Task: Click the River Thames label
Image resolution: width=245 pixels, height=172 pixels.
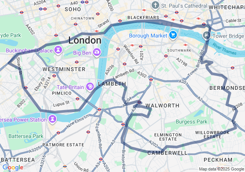Action: tap(224, 49)
